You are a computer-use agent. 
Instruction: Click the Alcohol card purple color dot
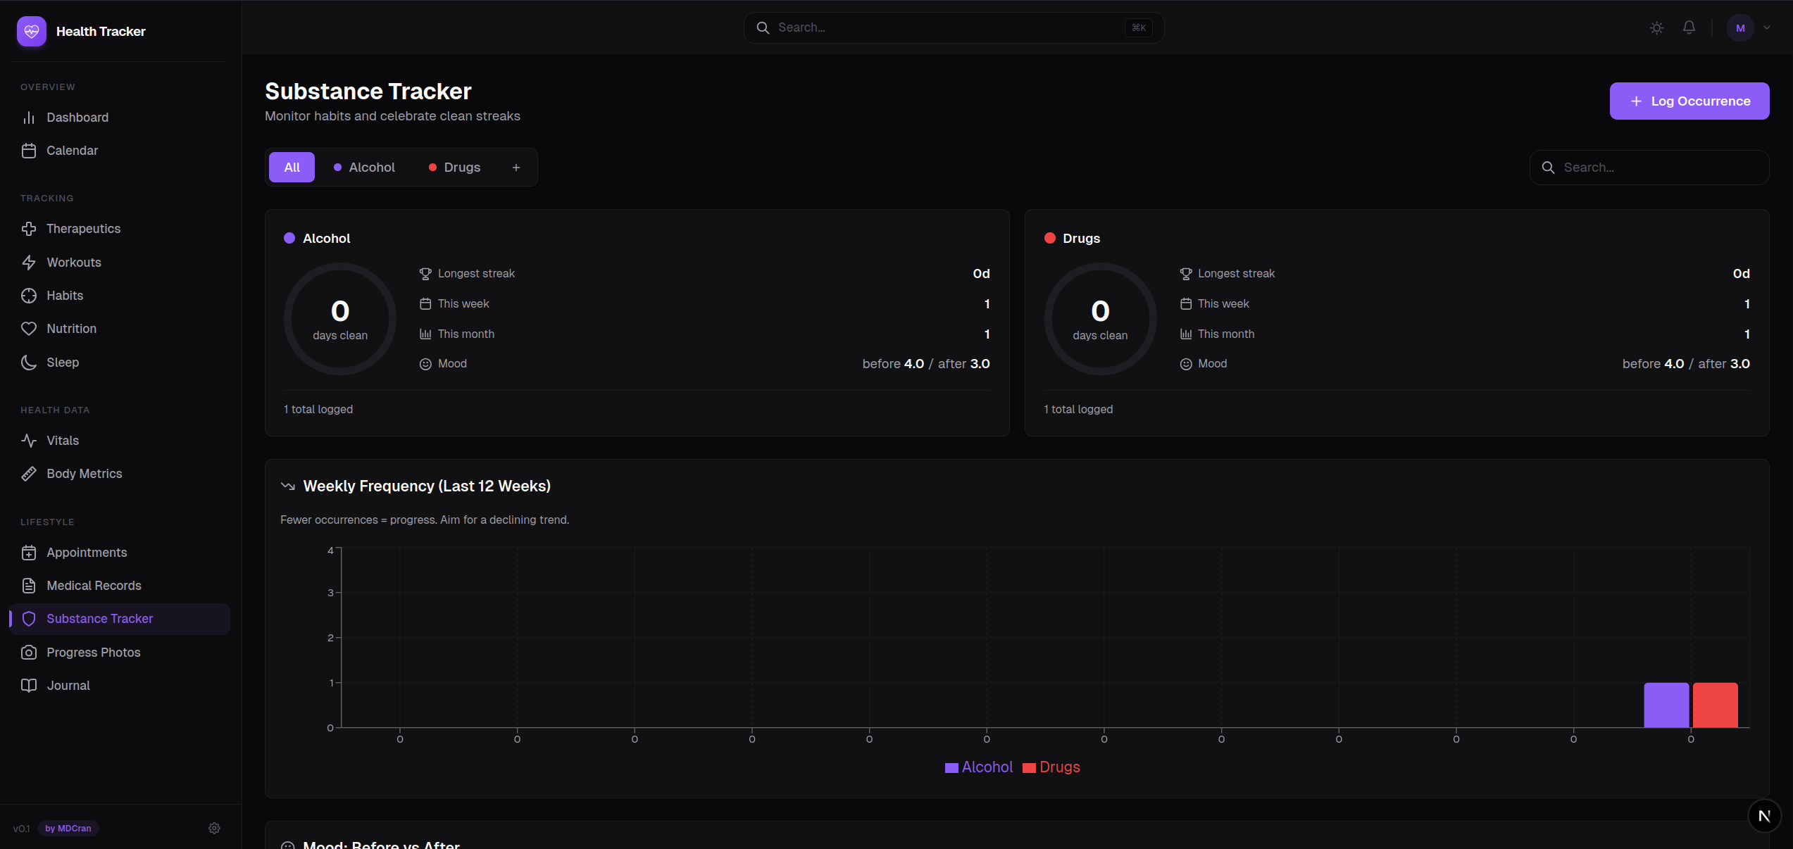tap(289, 238)
